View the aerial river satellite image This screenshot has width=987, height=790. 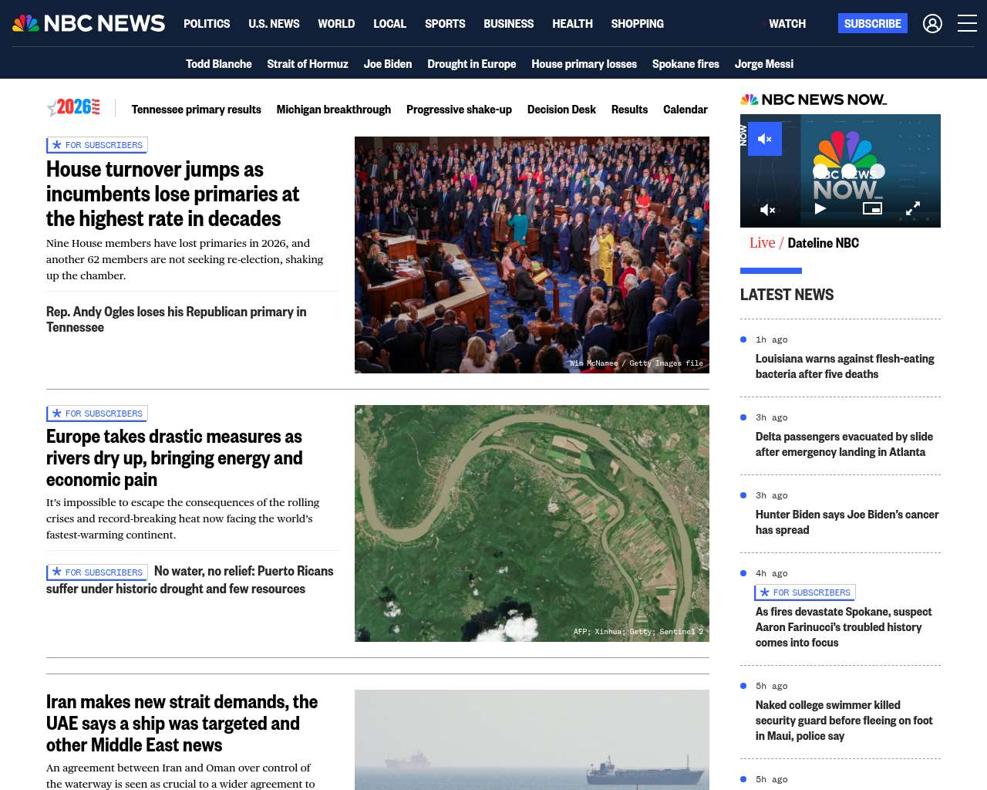tap(532, 523)
